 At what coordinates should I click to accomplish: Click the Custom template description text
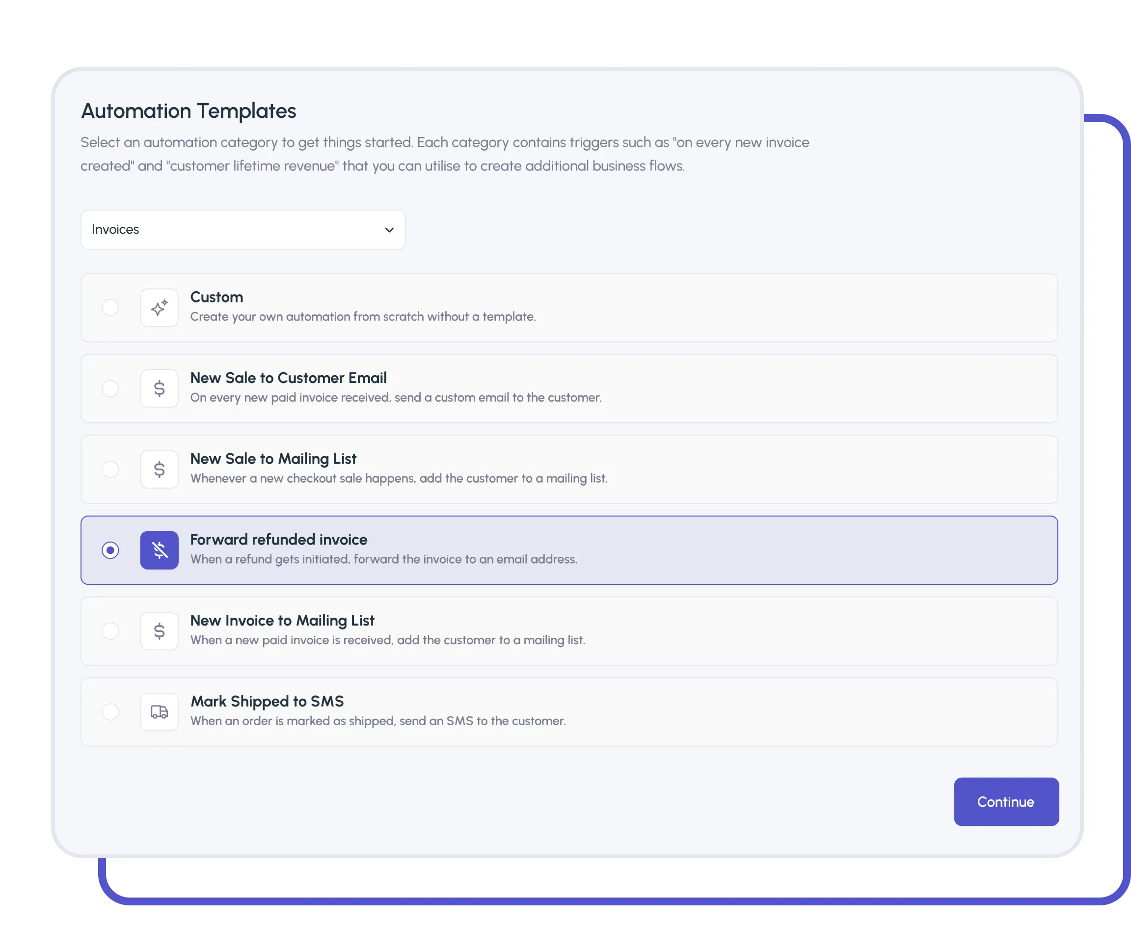point(362,317)
